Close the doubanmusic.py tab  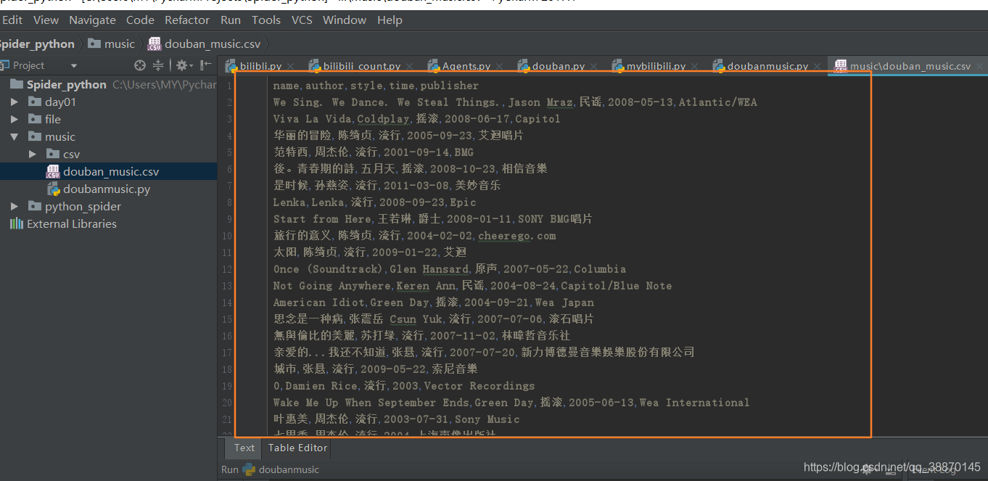[x=817, y=67]
